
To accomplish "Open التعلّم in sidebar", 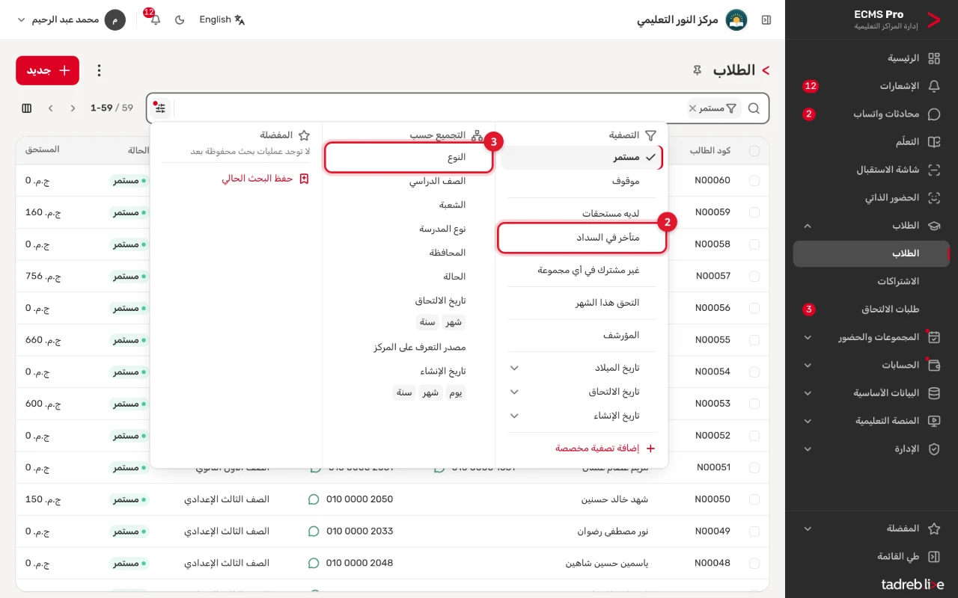I will [871, 142].
